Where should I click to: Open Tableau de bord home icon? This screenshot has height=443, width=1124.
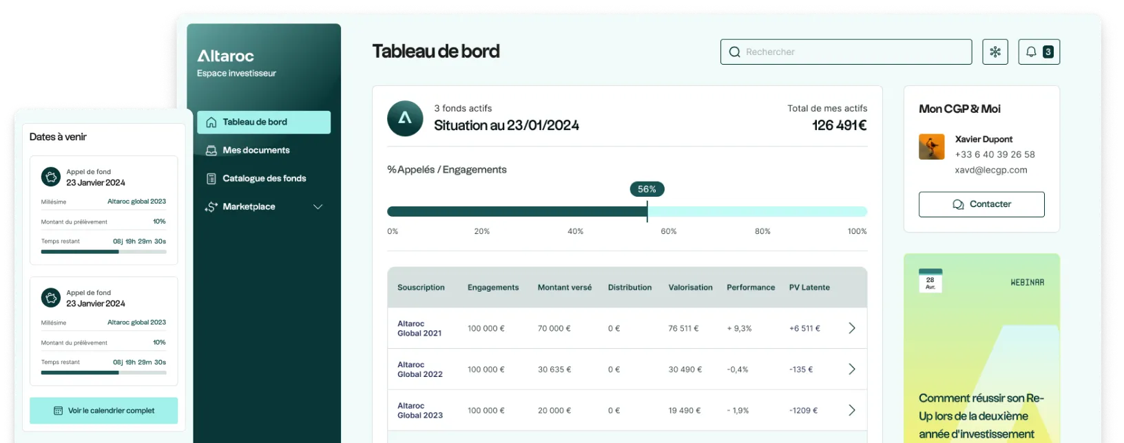211,122
